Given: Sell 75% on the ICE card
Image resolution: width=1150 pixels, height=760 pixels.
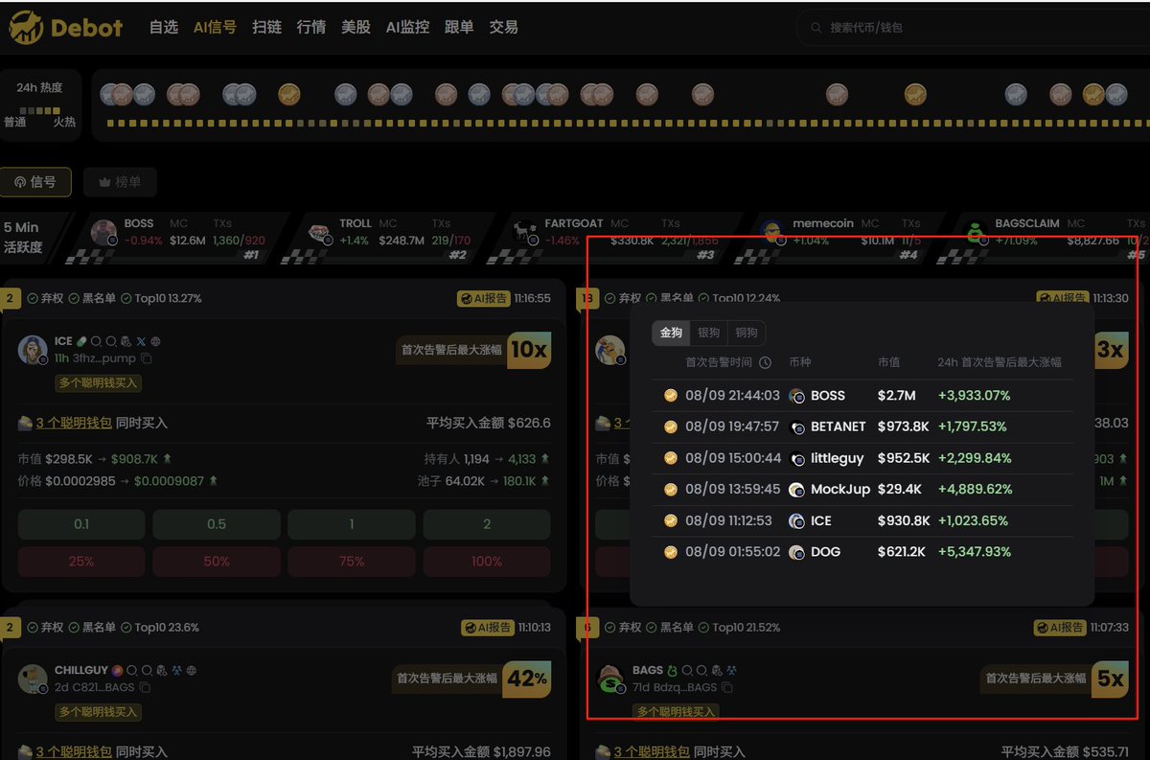Looking at the screenshot, I should pos(352,562).
